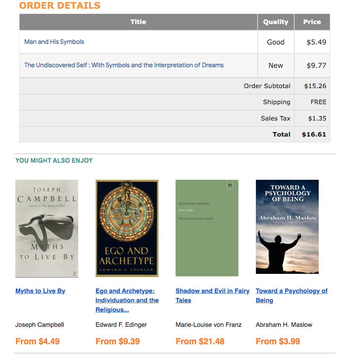Image resolution: width=340 pixels, height=354 pixels.
Task: Click the From $3.99 price
Action: [x=278, y=341]
